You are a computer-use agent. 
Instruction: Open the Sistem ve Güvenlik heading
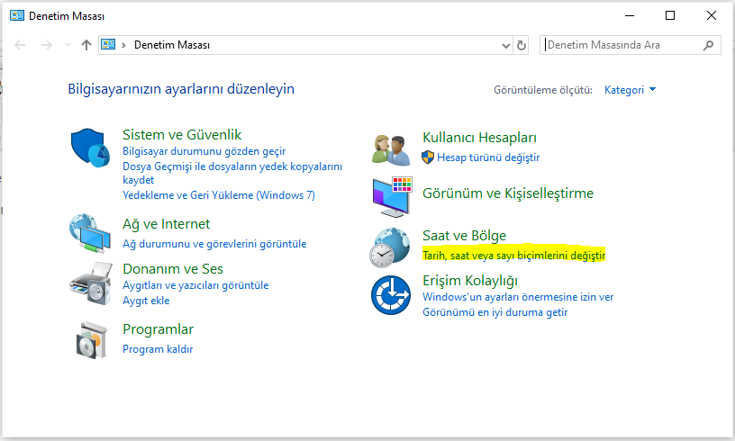tap(182, 135)
